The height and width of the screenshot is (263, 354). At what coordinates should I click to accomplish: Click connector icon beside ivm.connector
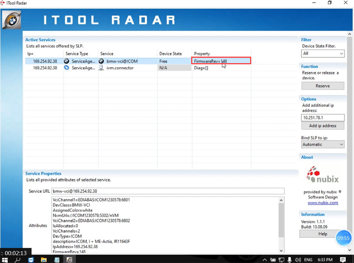(101, 68)
